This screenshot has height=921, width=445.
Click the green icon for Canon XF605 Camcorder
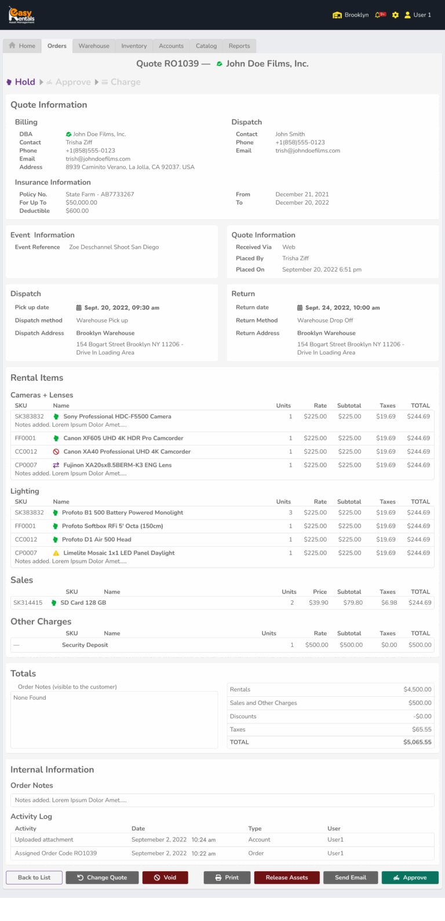coord(56,438)
